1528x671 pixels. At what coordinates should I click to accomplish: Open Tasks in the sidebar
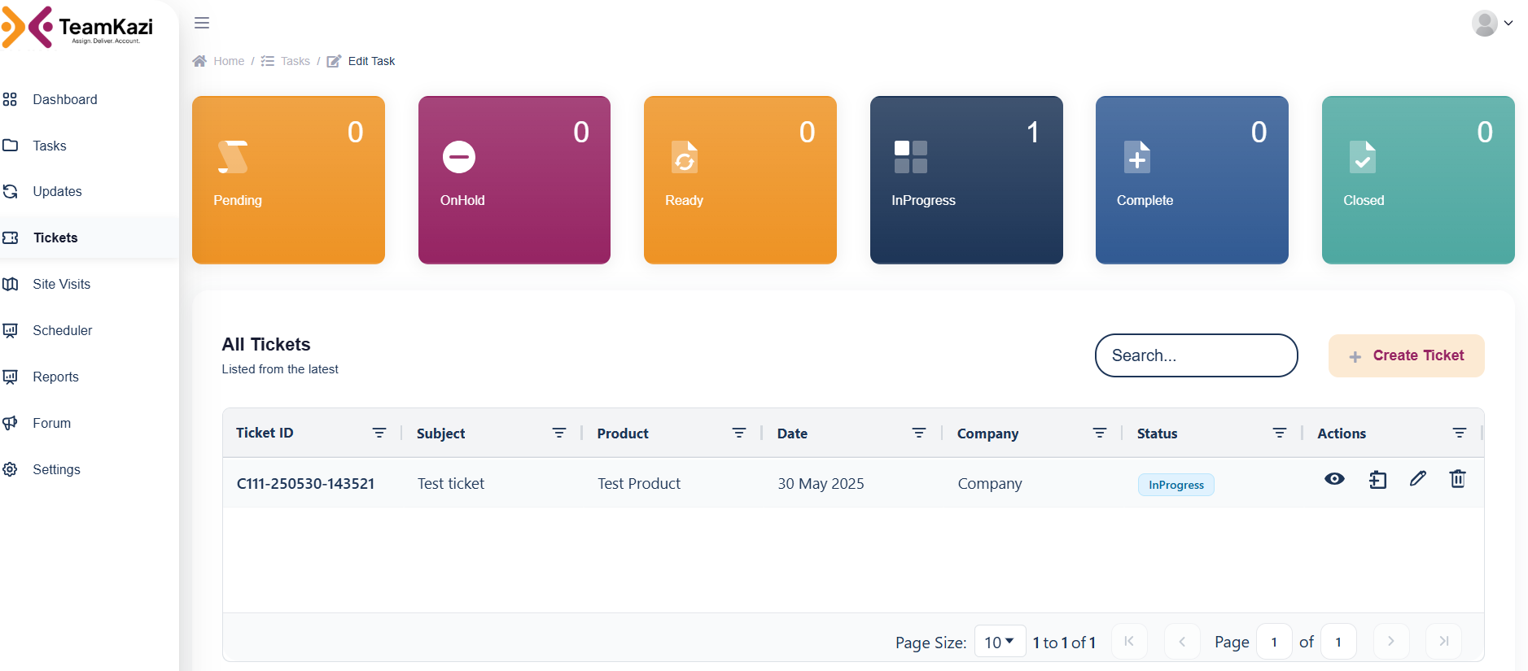coord(50,146)
